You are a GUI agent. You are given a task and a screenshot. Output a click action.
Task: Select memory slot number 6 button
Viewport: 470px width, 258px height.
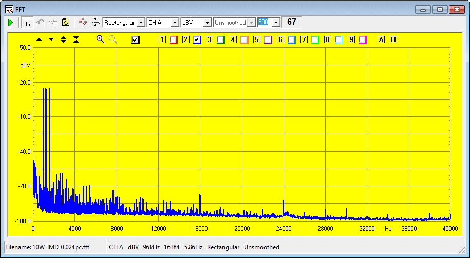[280, 39]
